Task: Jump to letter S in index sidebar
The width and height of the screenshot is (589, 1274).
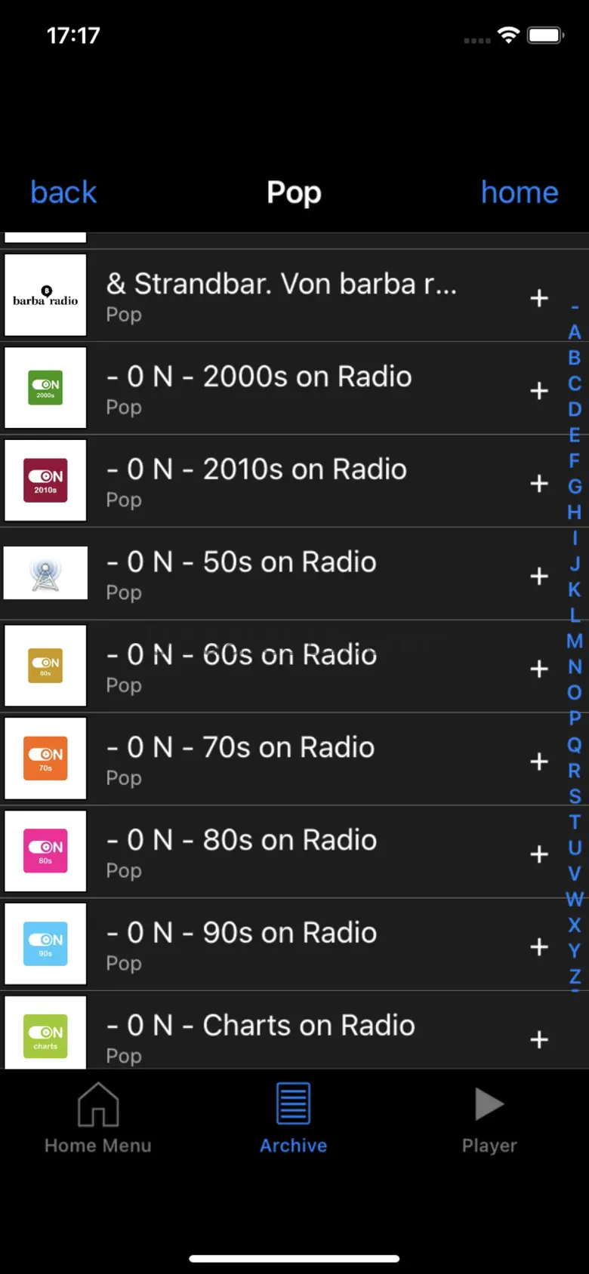Action: coord(575,795)
